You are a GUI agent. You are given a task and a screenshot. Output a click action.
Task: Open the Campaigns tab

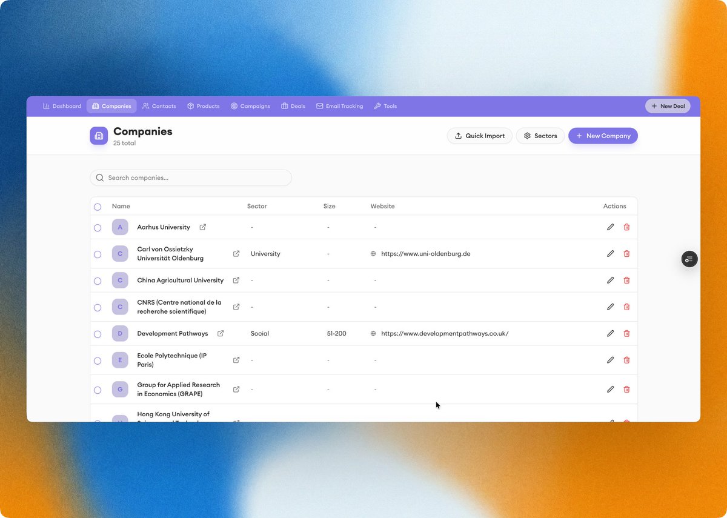[x=250, y=106]
